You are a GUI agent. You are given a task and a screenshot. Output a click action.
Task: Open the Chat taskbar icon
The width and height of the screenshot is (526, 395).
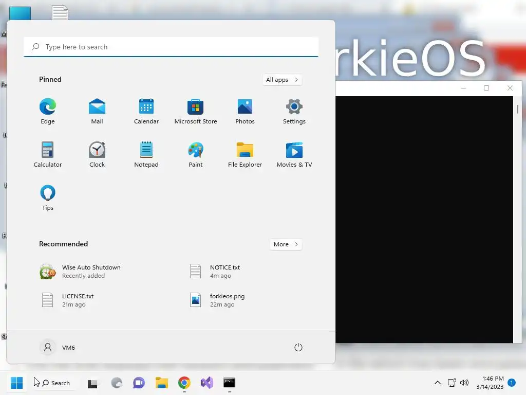[x=139, y=383]
